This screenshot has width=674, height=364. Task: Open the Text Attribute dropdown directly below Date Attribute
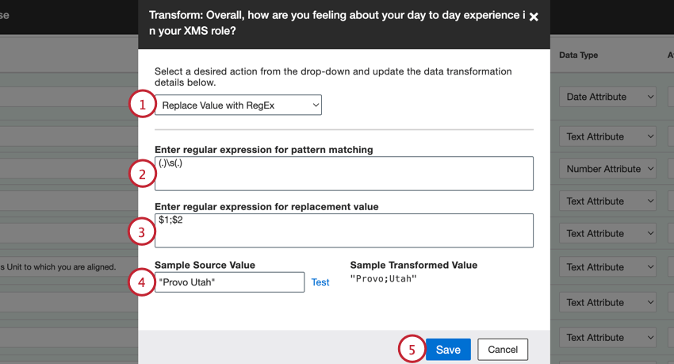(x=607, y=136)
